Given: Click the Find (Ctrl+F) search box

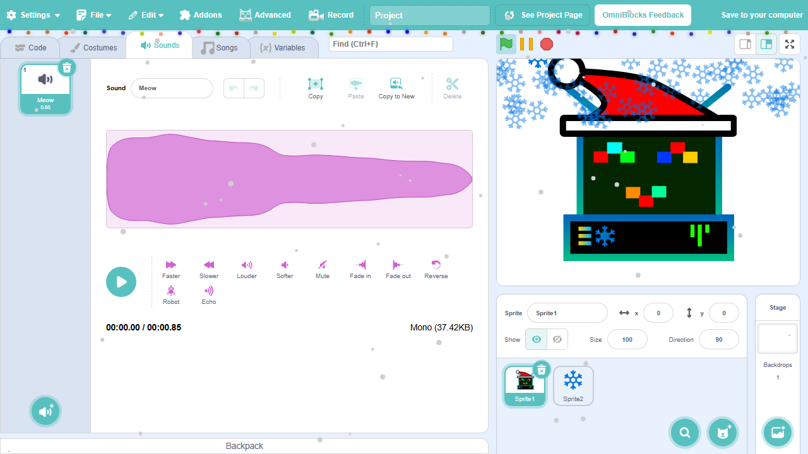Looking at the screenshot, I should pyautogui.click(x=391, y=44).
